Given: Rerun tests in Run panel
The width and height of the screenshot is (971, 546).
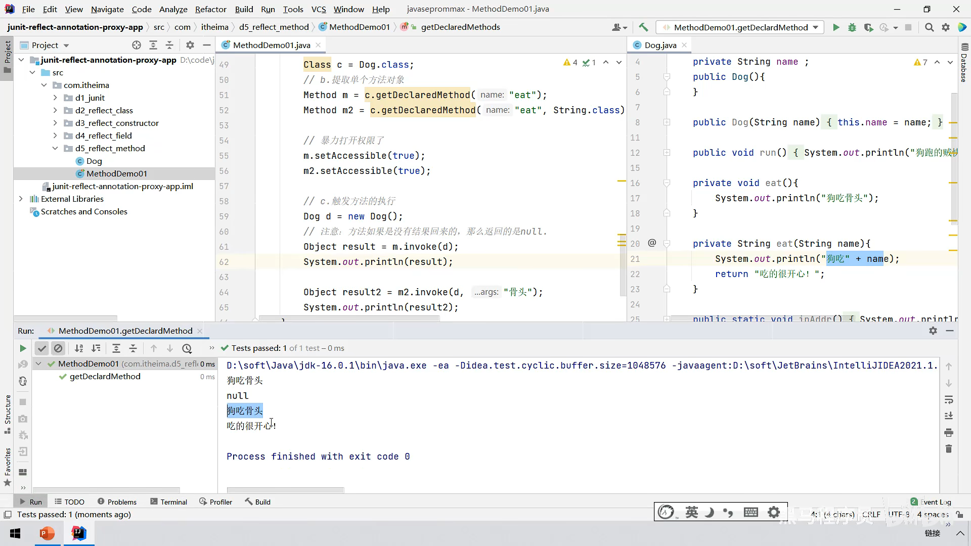Looking at the screenshot, I should coord(22,348).
